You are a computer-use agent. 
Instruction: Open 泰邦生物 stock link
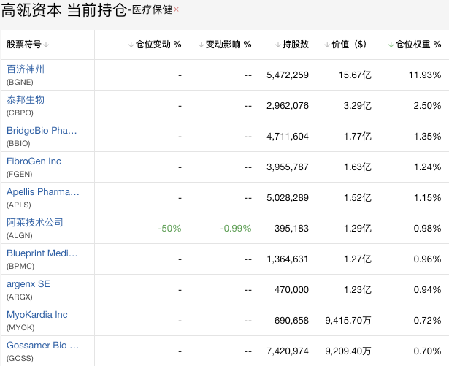[x=26, y=100]
